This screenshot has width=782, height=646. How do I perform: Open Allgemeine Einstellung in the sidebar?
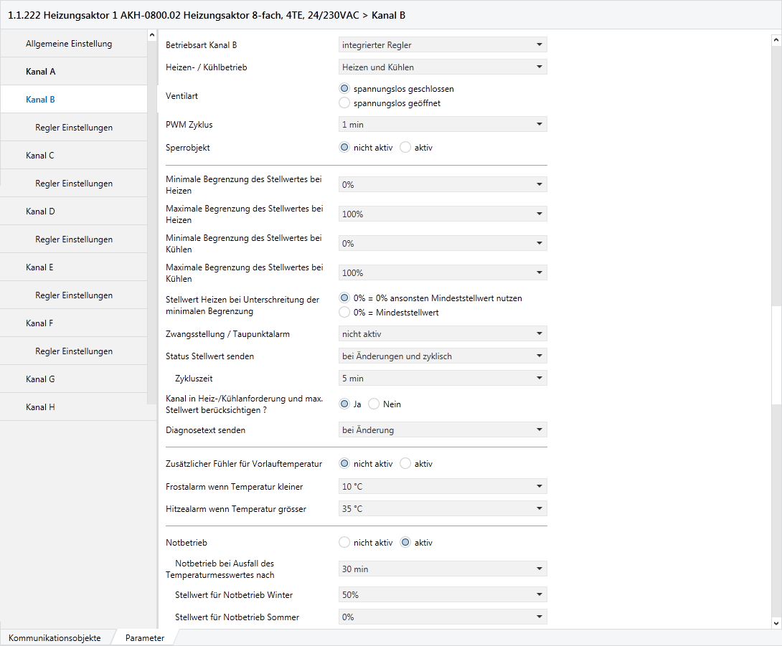[x=69, y=44]
